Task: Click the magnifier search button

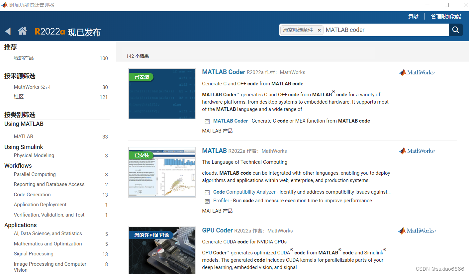Action: click(x=455, y=30)
